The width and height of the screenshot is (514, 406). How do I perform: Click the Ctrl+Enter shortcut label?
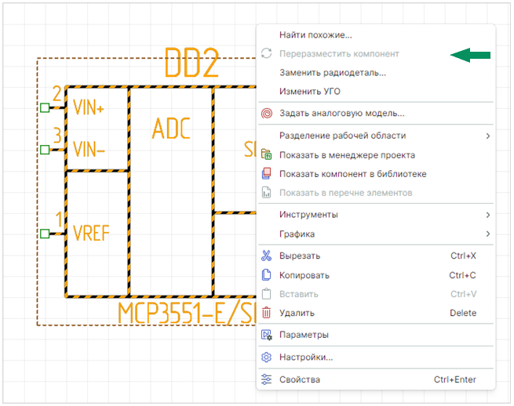tap(454, 379)
